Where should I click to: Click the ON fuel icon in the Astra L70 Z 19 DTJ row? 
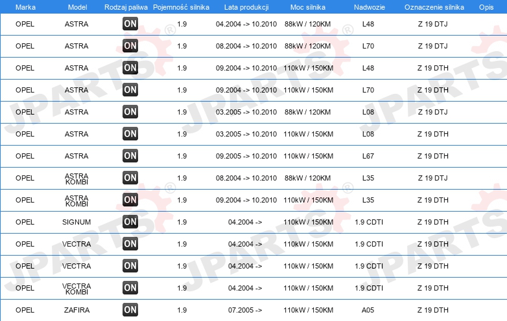pyautogui.click(x=130, y=46)
